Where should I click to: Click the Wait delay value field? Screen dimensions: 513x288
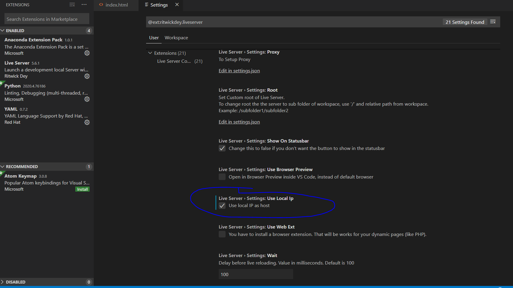pyautogui.click(x=256, y=274)
